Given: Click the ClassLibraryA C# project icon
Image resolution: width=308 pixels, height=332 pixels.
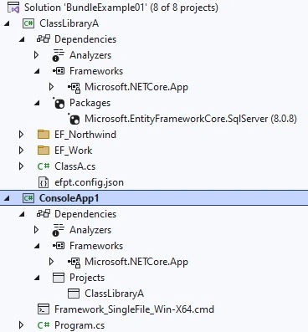Looking at the screenshot, I should (28, 23).
